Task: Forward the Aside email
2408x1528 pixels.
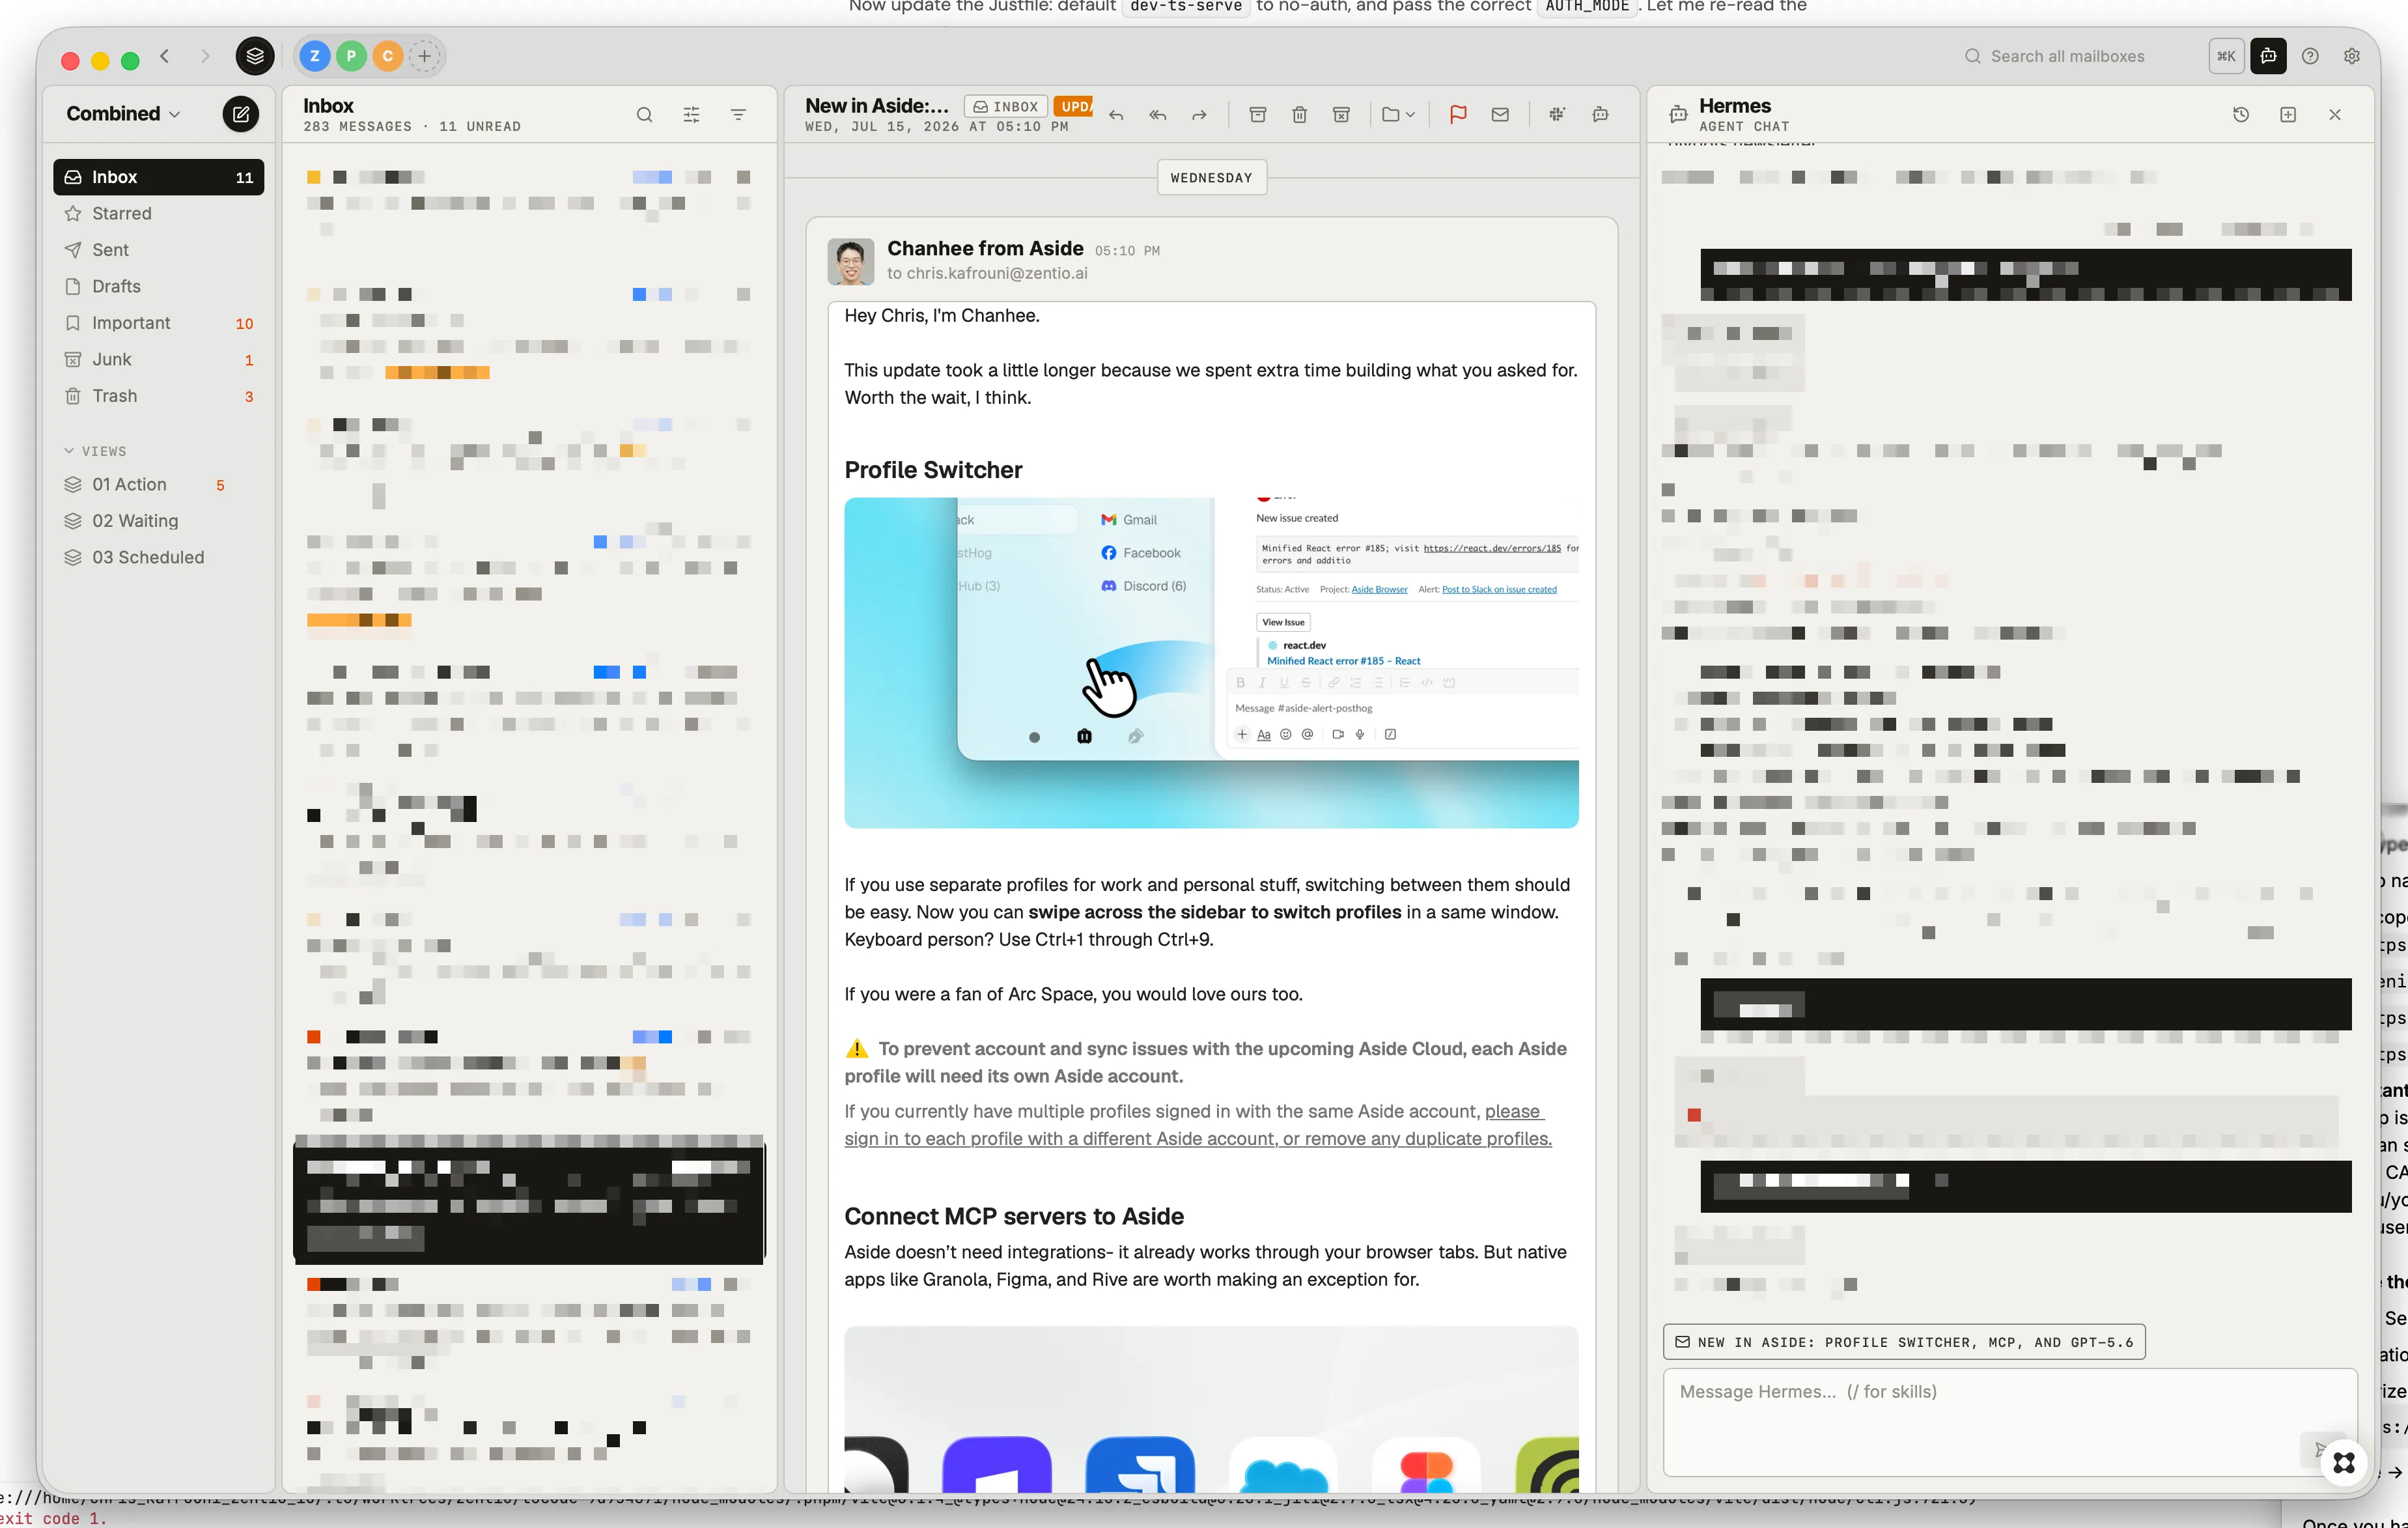Action: click(1199, 115)
